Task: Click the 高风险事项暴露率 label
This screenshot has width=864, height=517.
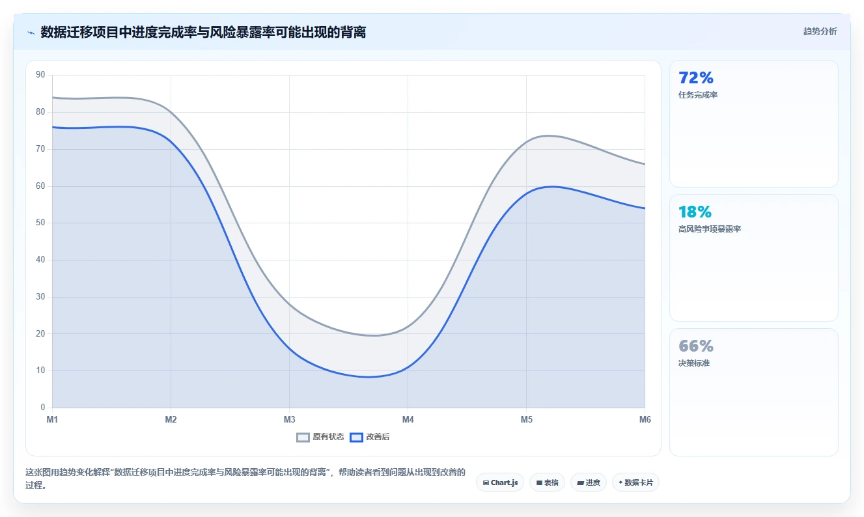Action: coord(710,229)
